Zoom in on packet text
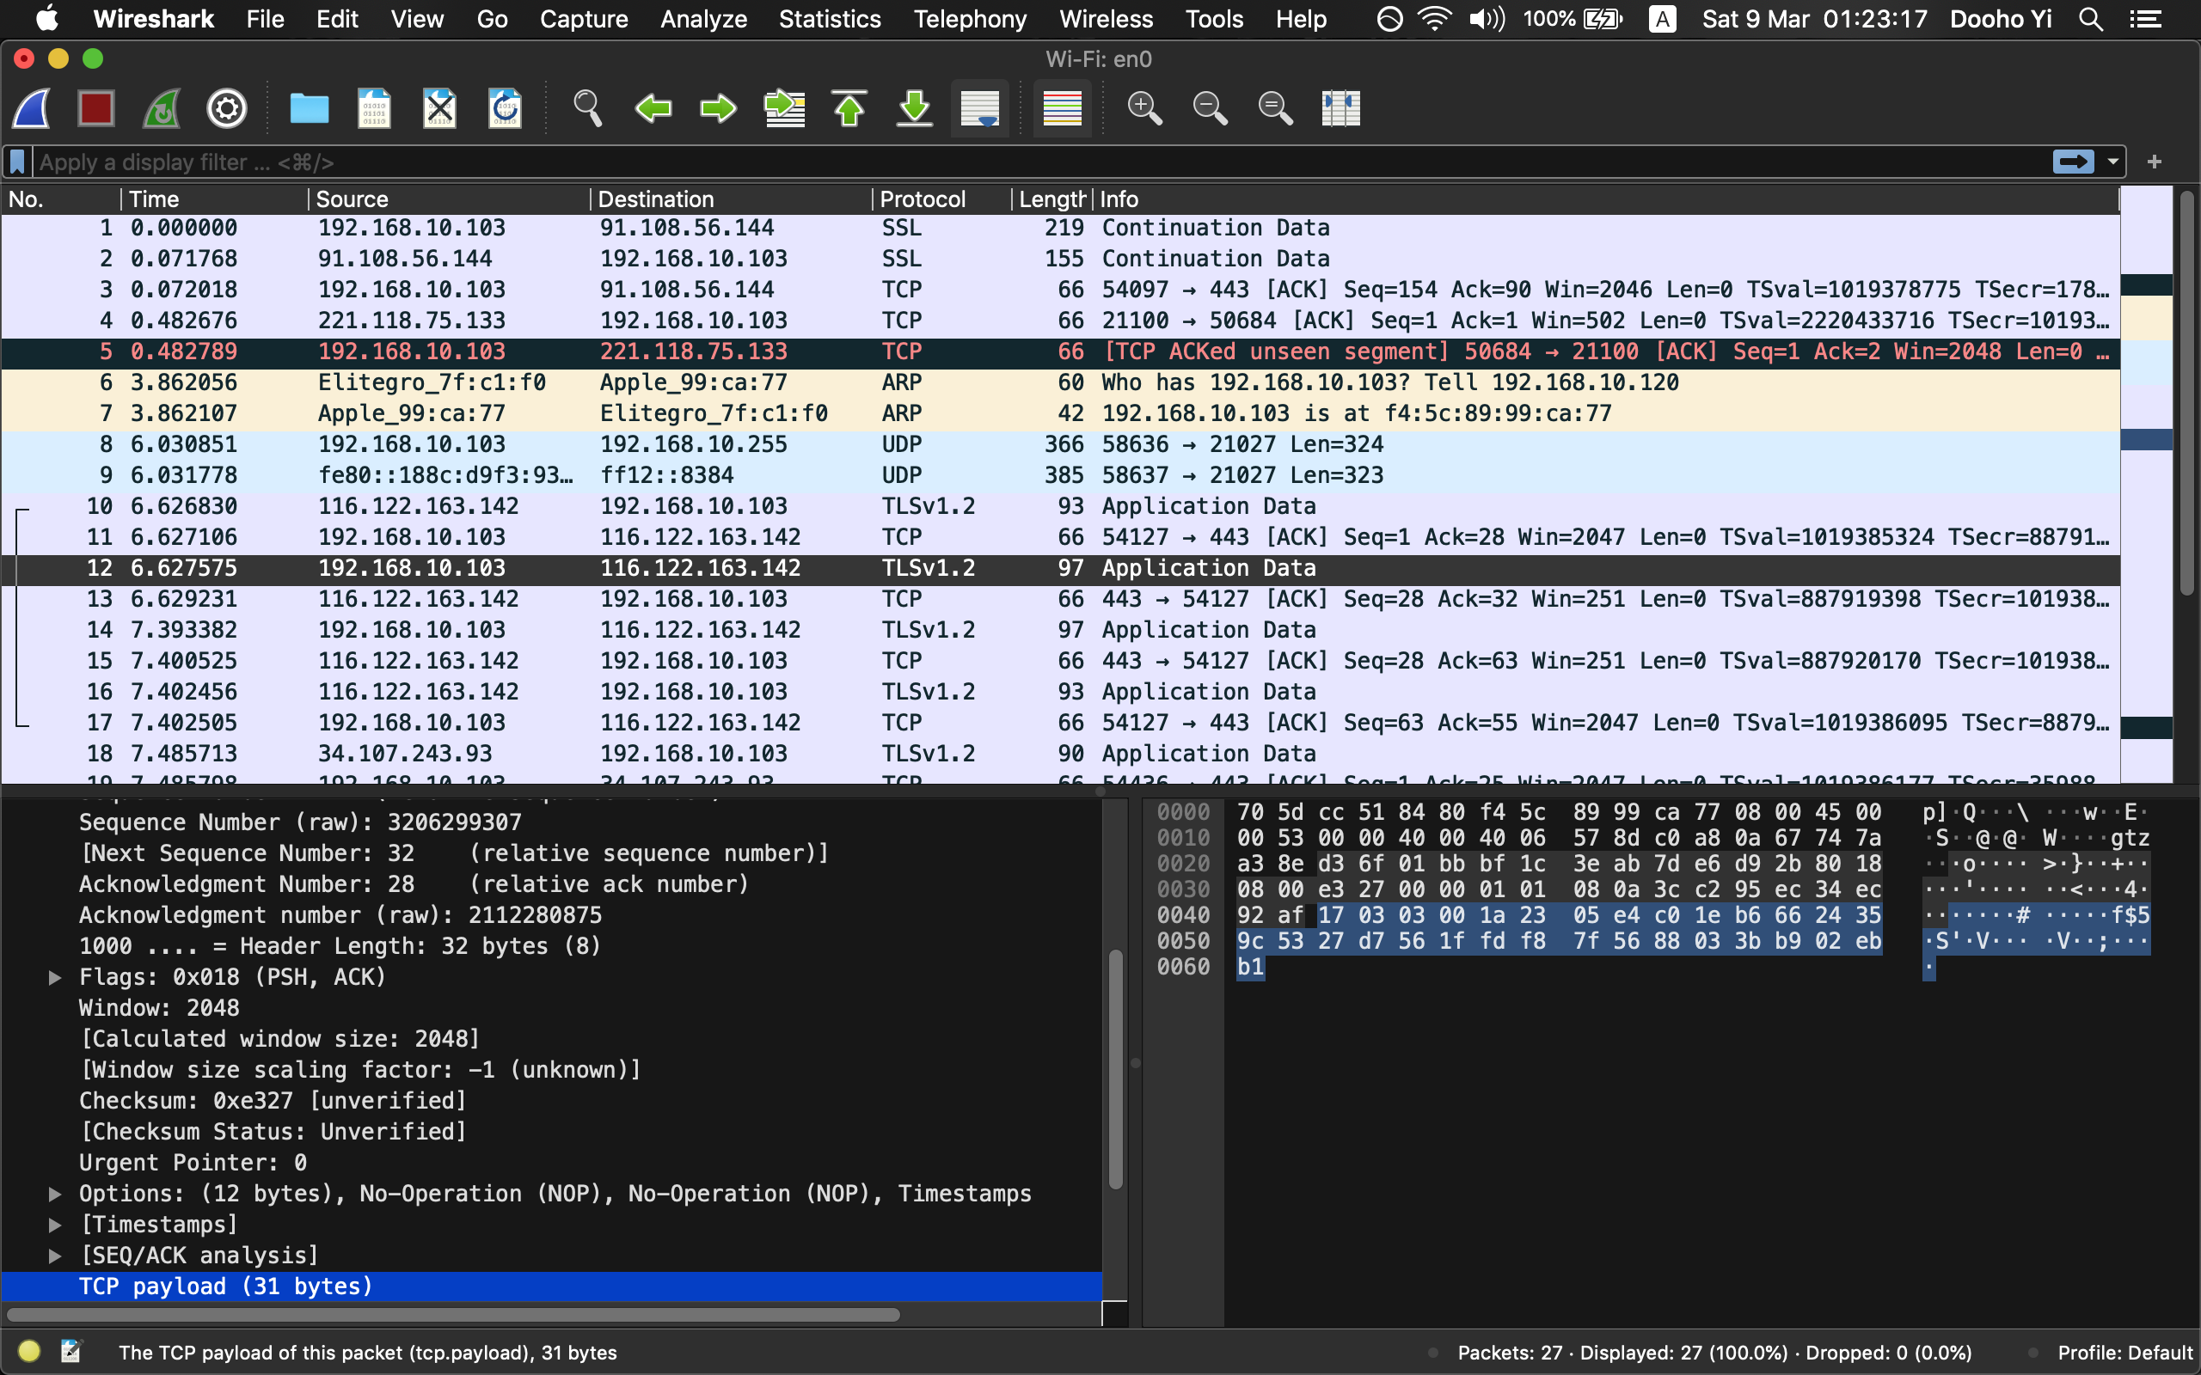 tap(1143, 108)
